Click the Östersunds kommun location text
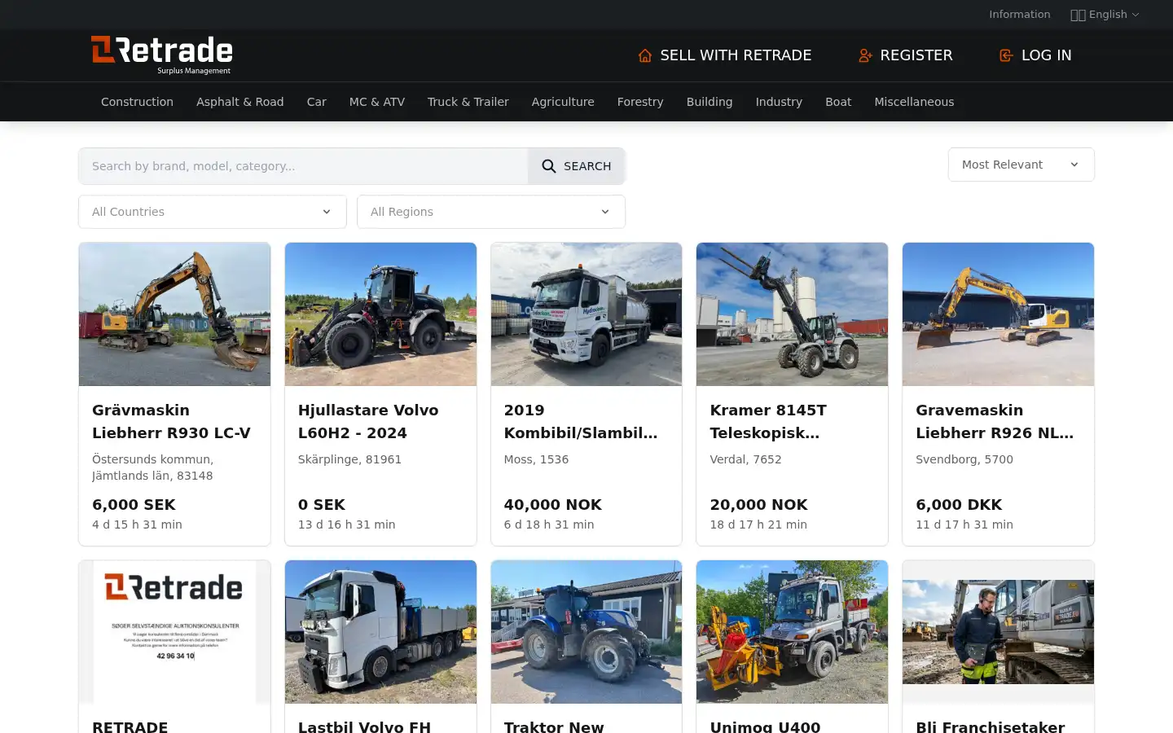This screenshot has width=1173, height=733. (x=153, y=467)
